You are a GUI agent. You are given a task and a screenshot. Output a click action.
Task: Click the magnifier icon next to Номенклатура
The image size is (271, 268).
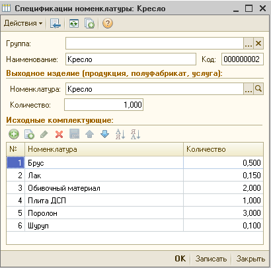258,89
